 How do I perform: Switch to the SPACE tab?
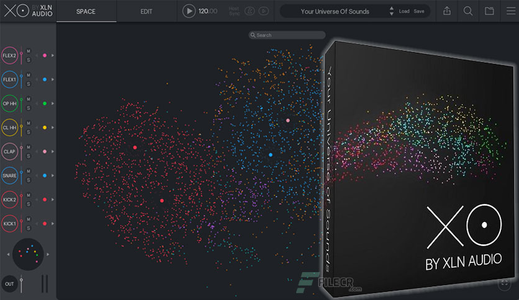point(86,12)
